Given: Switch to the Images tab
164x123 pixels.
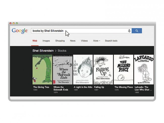Looking at the screenshot, I should point(46,41).
